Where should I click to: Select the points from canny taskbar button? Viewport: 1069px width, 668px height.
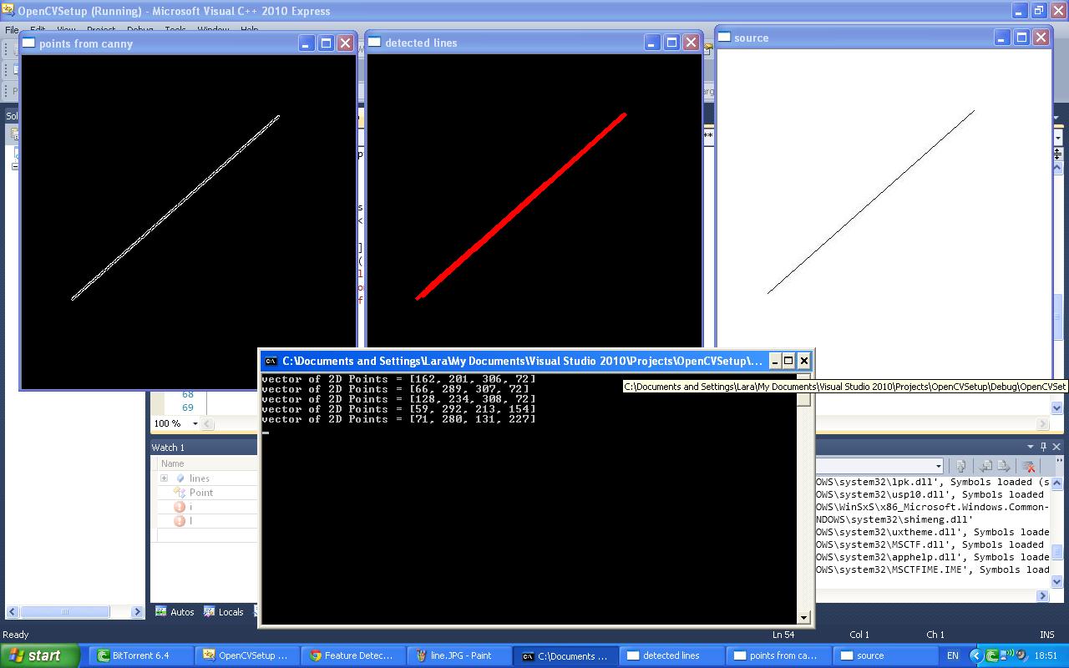(777, 655)
